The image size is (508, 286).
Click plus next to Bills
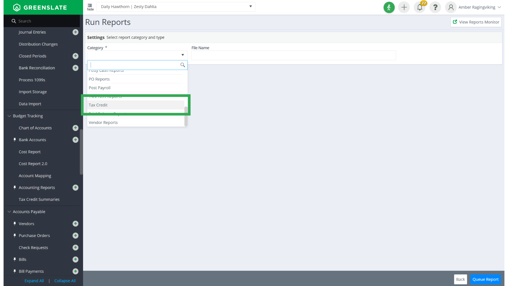coord(75,260)
